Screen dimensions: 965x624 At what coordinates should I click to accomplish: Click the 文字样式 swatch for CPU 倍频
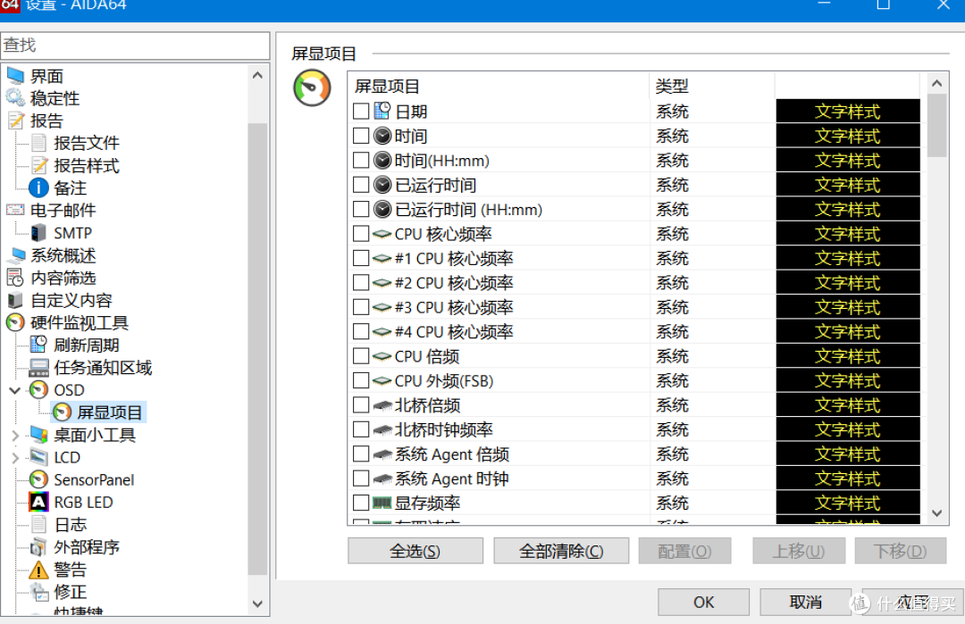coord(847,356)
